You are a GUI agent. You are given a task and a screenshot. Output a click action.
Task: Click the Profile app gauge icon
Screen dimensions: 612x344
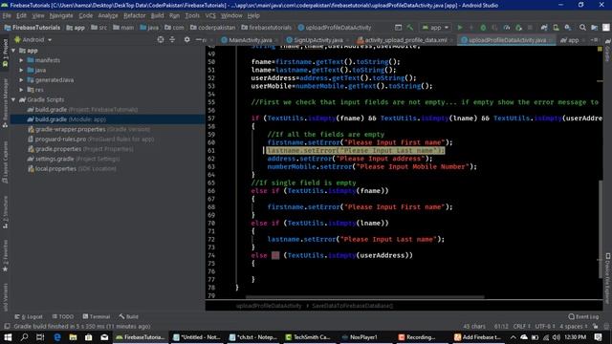pyautogui.click(x=507, y=28)
